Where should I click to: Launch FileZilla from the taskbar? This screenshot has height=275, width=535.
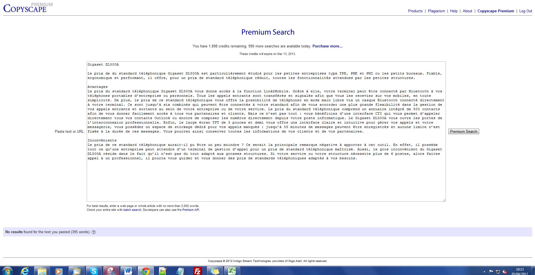pos(197,271)
